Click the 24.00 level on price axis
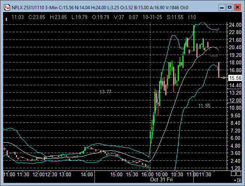 (235, 25)
